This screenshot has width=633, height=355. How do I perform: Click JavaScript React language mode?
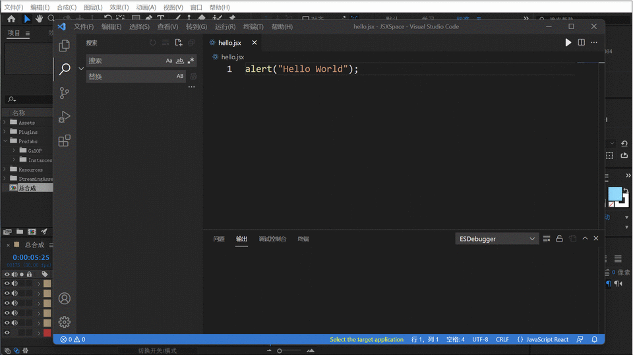pos(543,339)
